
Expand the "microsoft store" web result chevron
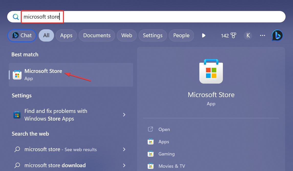coord(124,149)
